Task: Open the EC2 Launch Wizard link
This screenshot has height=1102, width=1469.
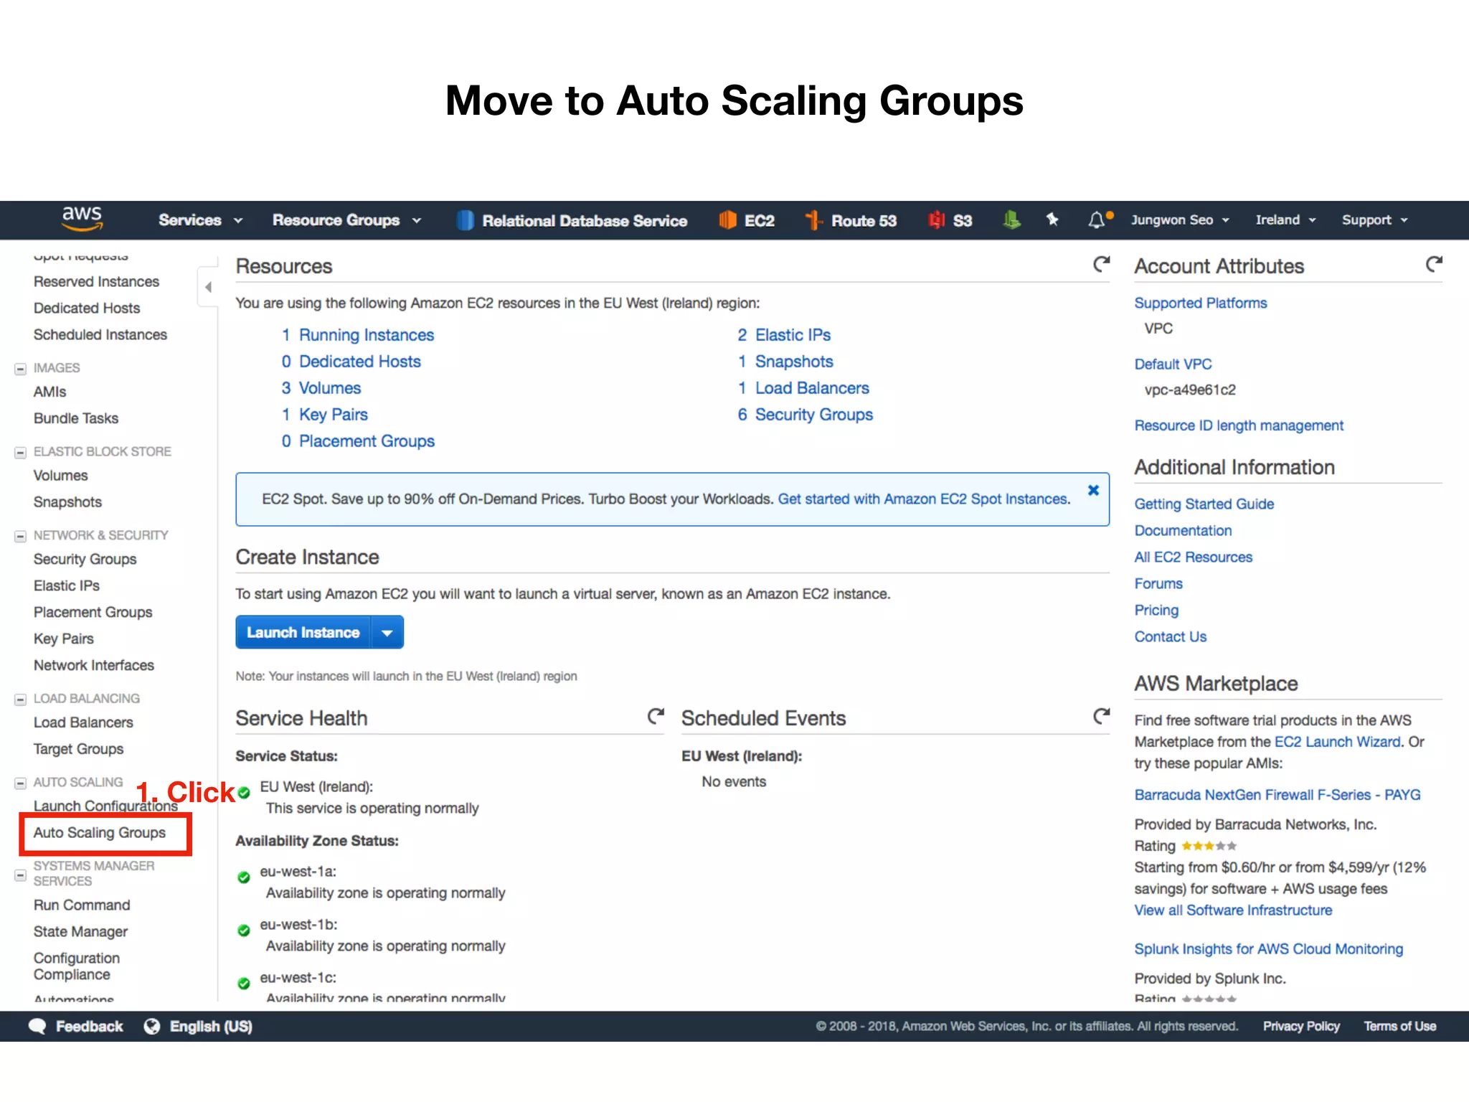Action: (1337, 742)
